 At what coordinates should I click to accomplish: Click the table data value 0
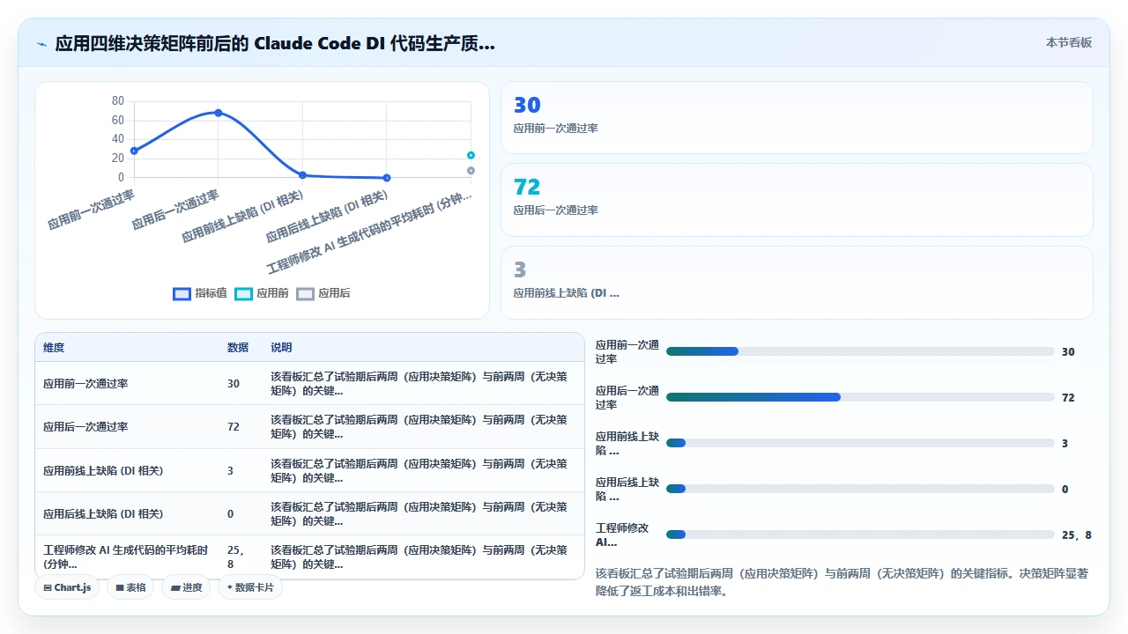coord(231,513)
